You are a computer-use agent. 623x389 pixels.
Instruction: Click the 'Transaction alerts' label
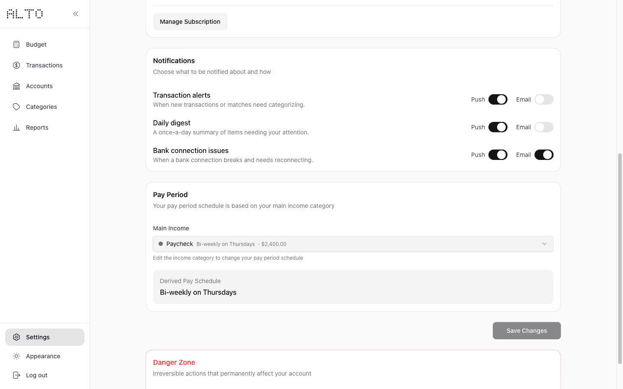coord(182,95)
